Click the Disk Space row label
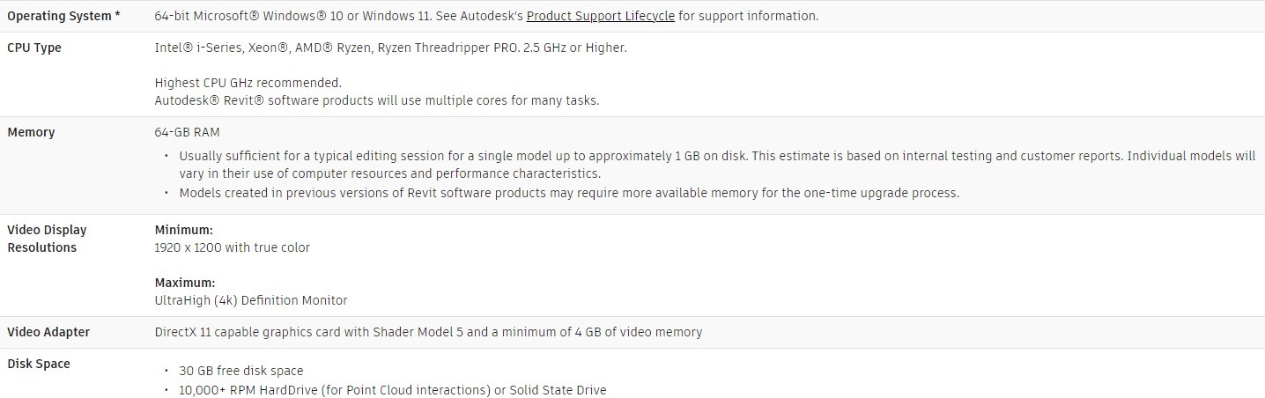 39,364
